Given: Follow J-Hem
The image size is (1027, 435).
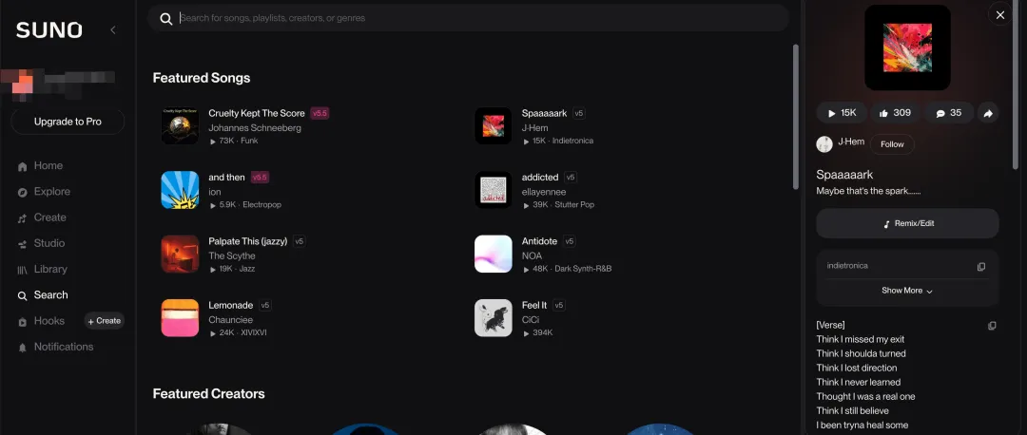Looking at the screenshot, I should pyautogui.click(x=892, y=144).
